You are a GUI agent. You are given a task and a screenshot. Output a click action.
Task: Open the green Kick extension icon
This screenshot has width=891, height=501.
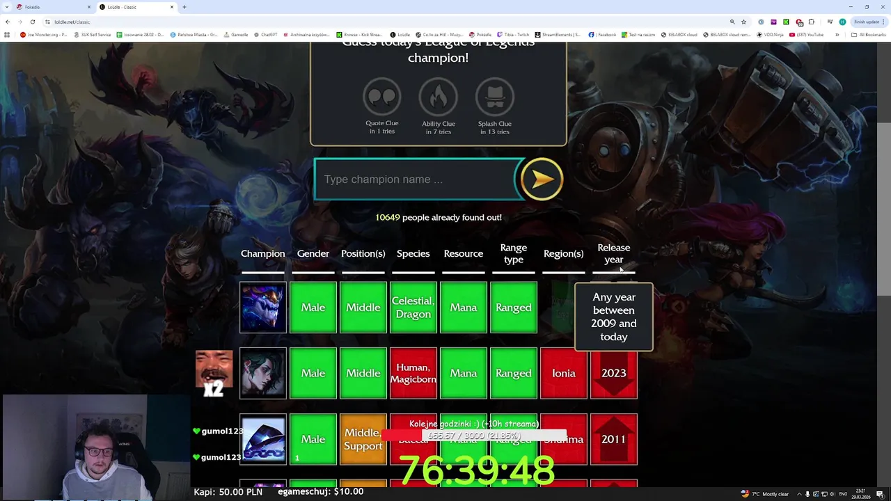pyautogui.click(x=786, y=22)
